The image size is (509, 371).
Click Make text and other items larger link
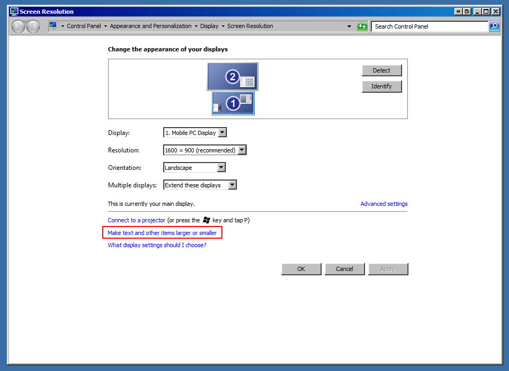click(x=162, y=233)
